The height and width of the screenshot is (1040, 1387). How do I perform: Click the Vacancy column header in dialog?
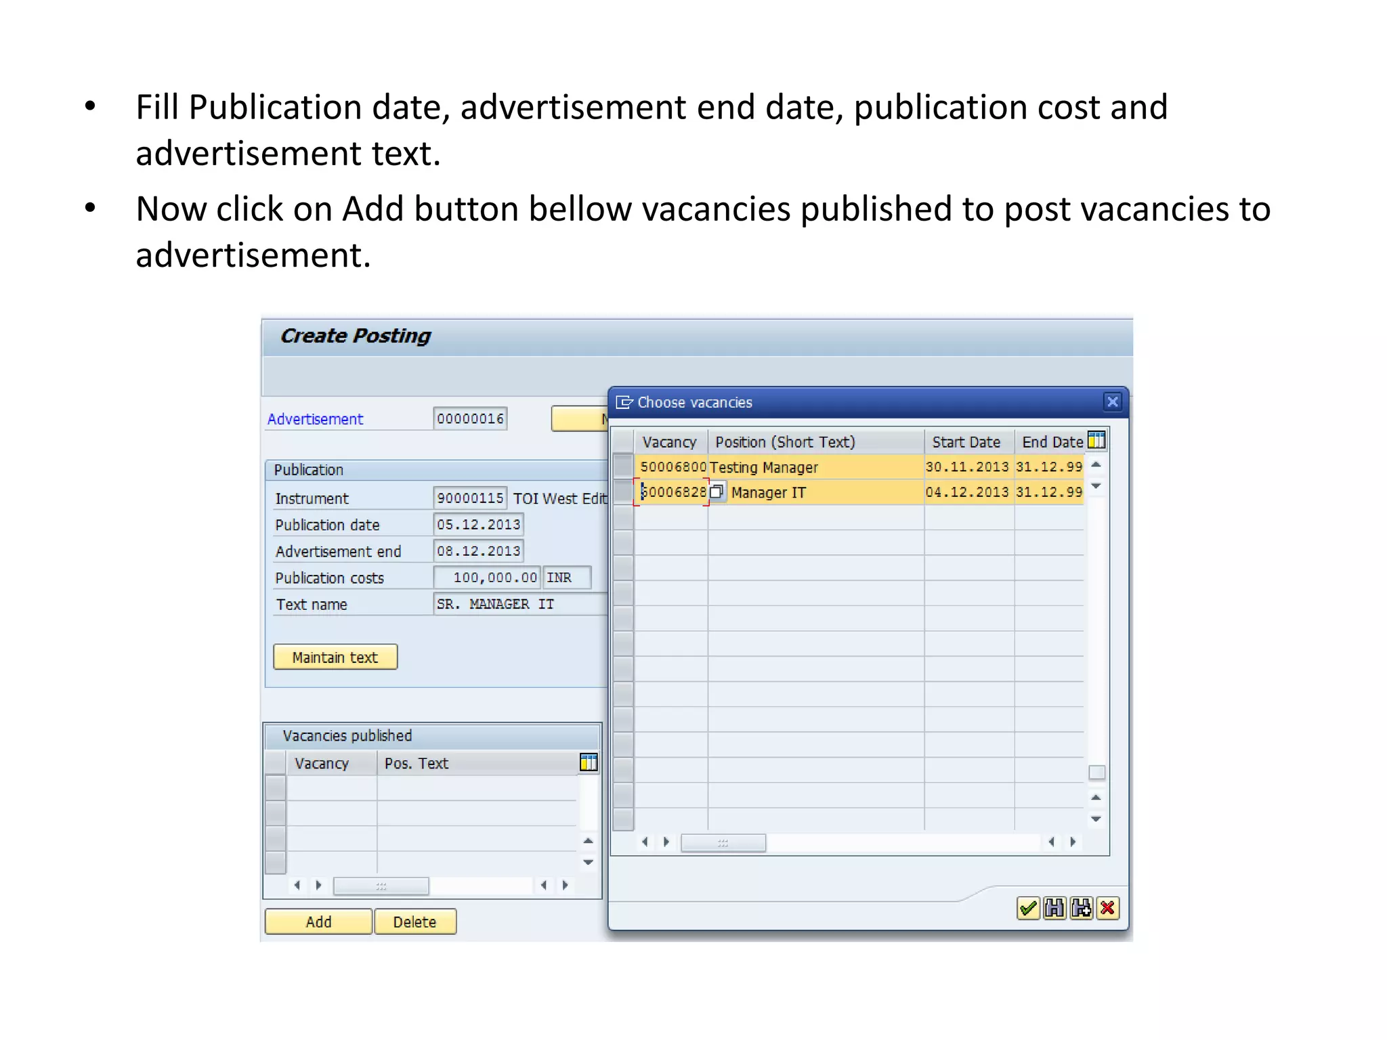pos(671,442)
